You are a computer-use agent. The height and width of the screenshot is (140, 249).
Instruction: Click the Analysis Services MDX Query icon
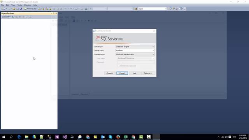click(43, 9)
